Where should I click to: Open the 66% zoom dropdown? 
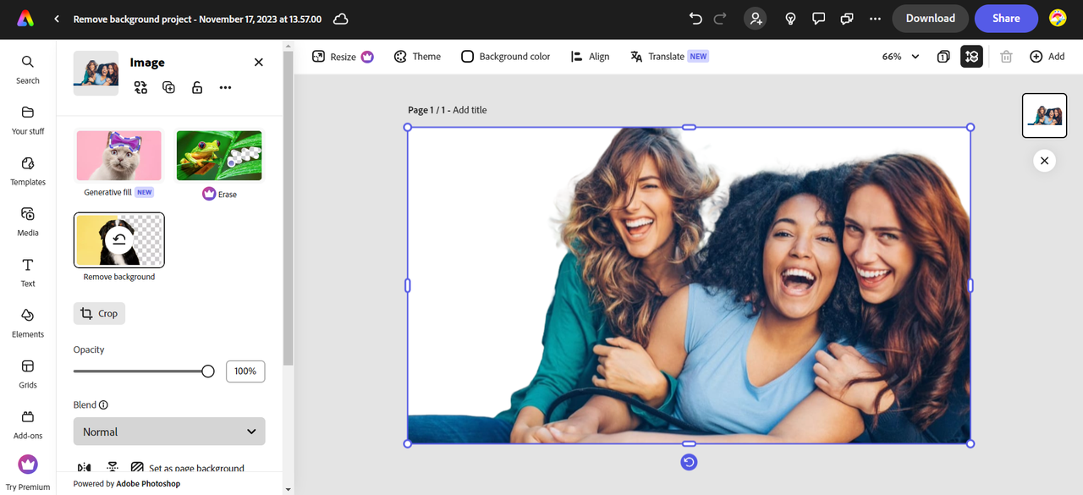click(900, 57)
